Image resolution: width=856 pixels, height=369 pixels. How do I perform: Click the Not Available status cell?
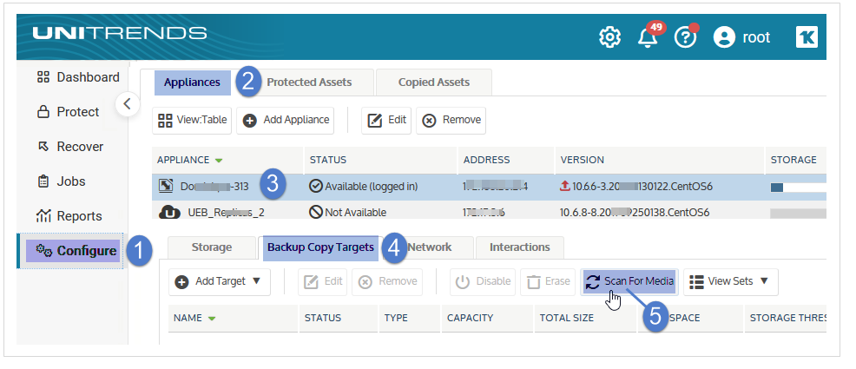point(348,213)
